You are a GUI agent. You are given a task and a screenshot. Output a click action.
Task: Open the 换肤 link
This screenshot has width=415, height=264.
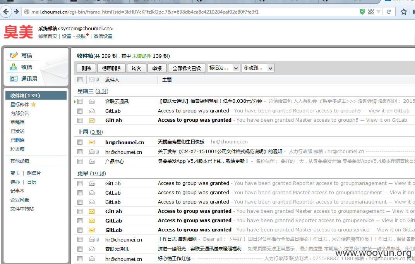click(81, 36)
